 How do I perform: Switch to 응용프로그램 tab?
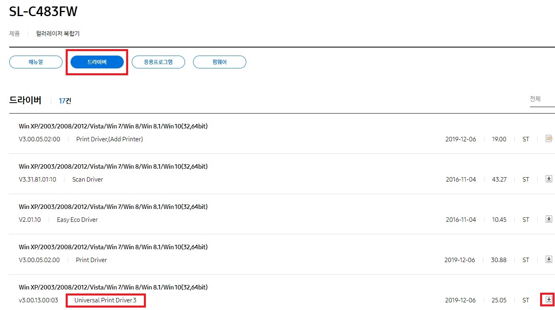click(x=158, y=62)
